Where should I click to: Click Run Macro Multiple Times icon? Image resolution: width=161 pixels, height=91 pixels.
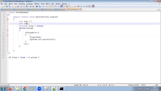(x=87, y=6)
